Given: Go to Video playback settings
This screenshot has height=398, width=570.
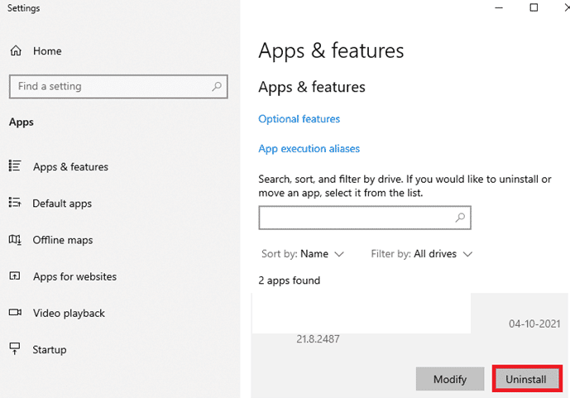Looking at the screenshot, I should pos(69,313).
